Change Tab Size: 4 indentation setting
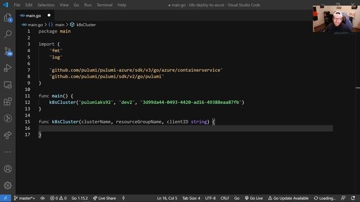 (x=191, y=198)
